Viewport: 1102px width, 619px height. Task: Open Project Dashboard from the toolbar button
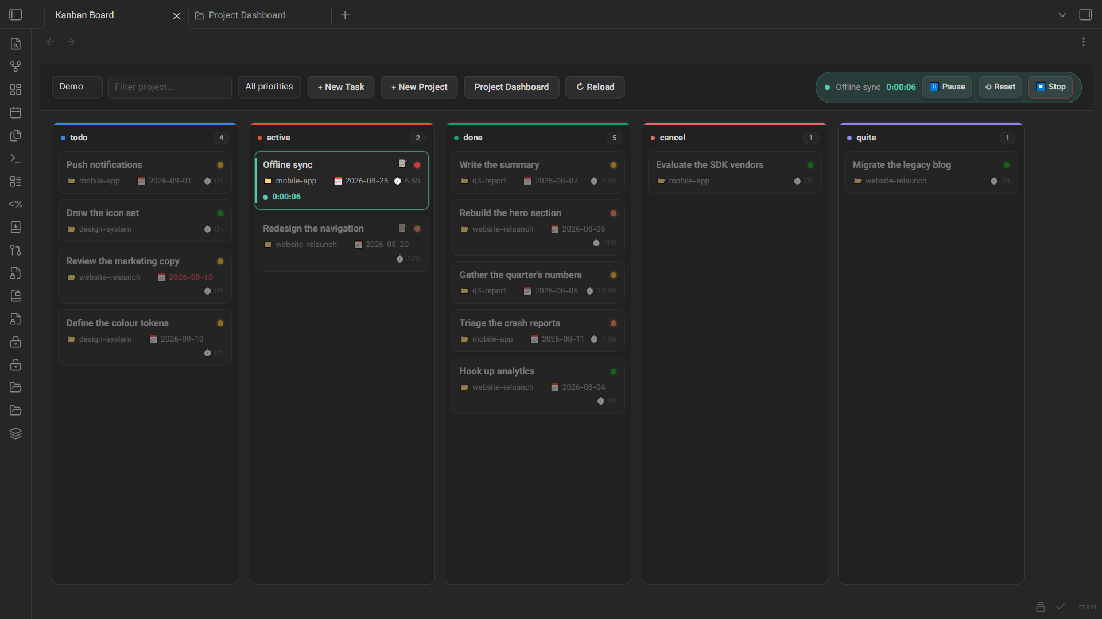point(511,87)
